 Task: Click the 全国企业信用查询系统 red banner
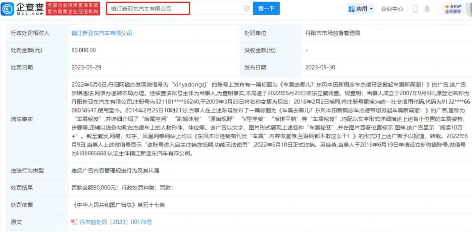tap(73, 9)
